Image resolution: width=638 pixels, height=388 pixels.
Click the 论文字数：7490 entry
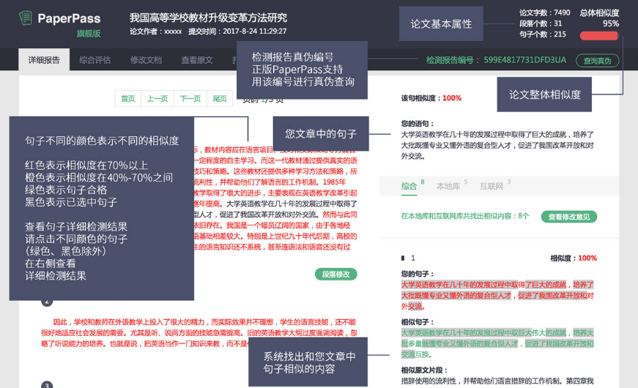pos(544,12)
